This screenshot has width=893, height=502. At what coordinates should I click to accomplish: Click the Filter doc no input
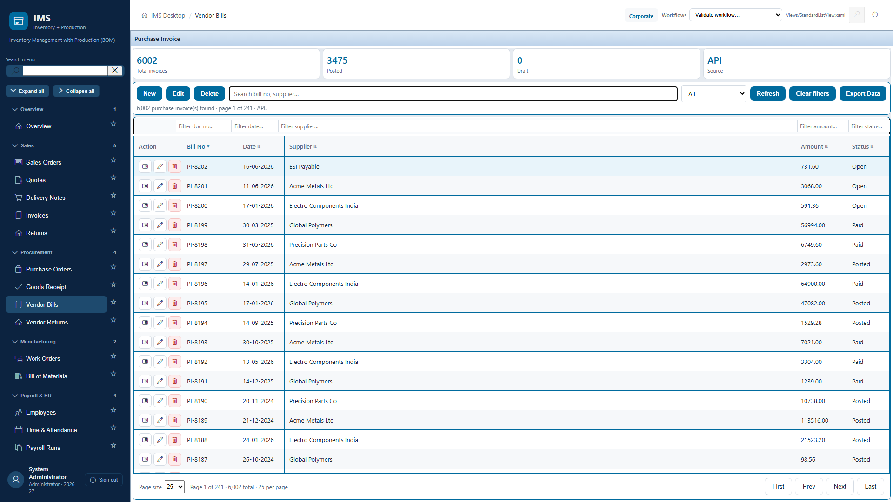click(204, 126)
